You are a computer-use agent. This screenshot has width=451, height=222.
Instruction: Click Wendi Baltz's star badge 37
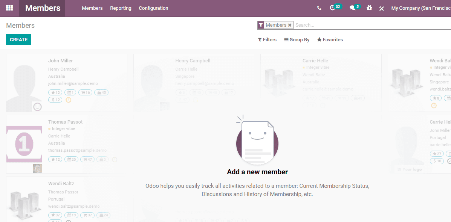55,215
